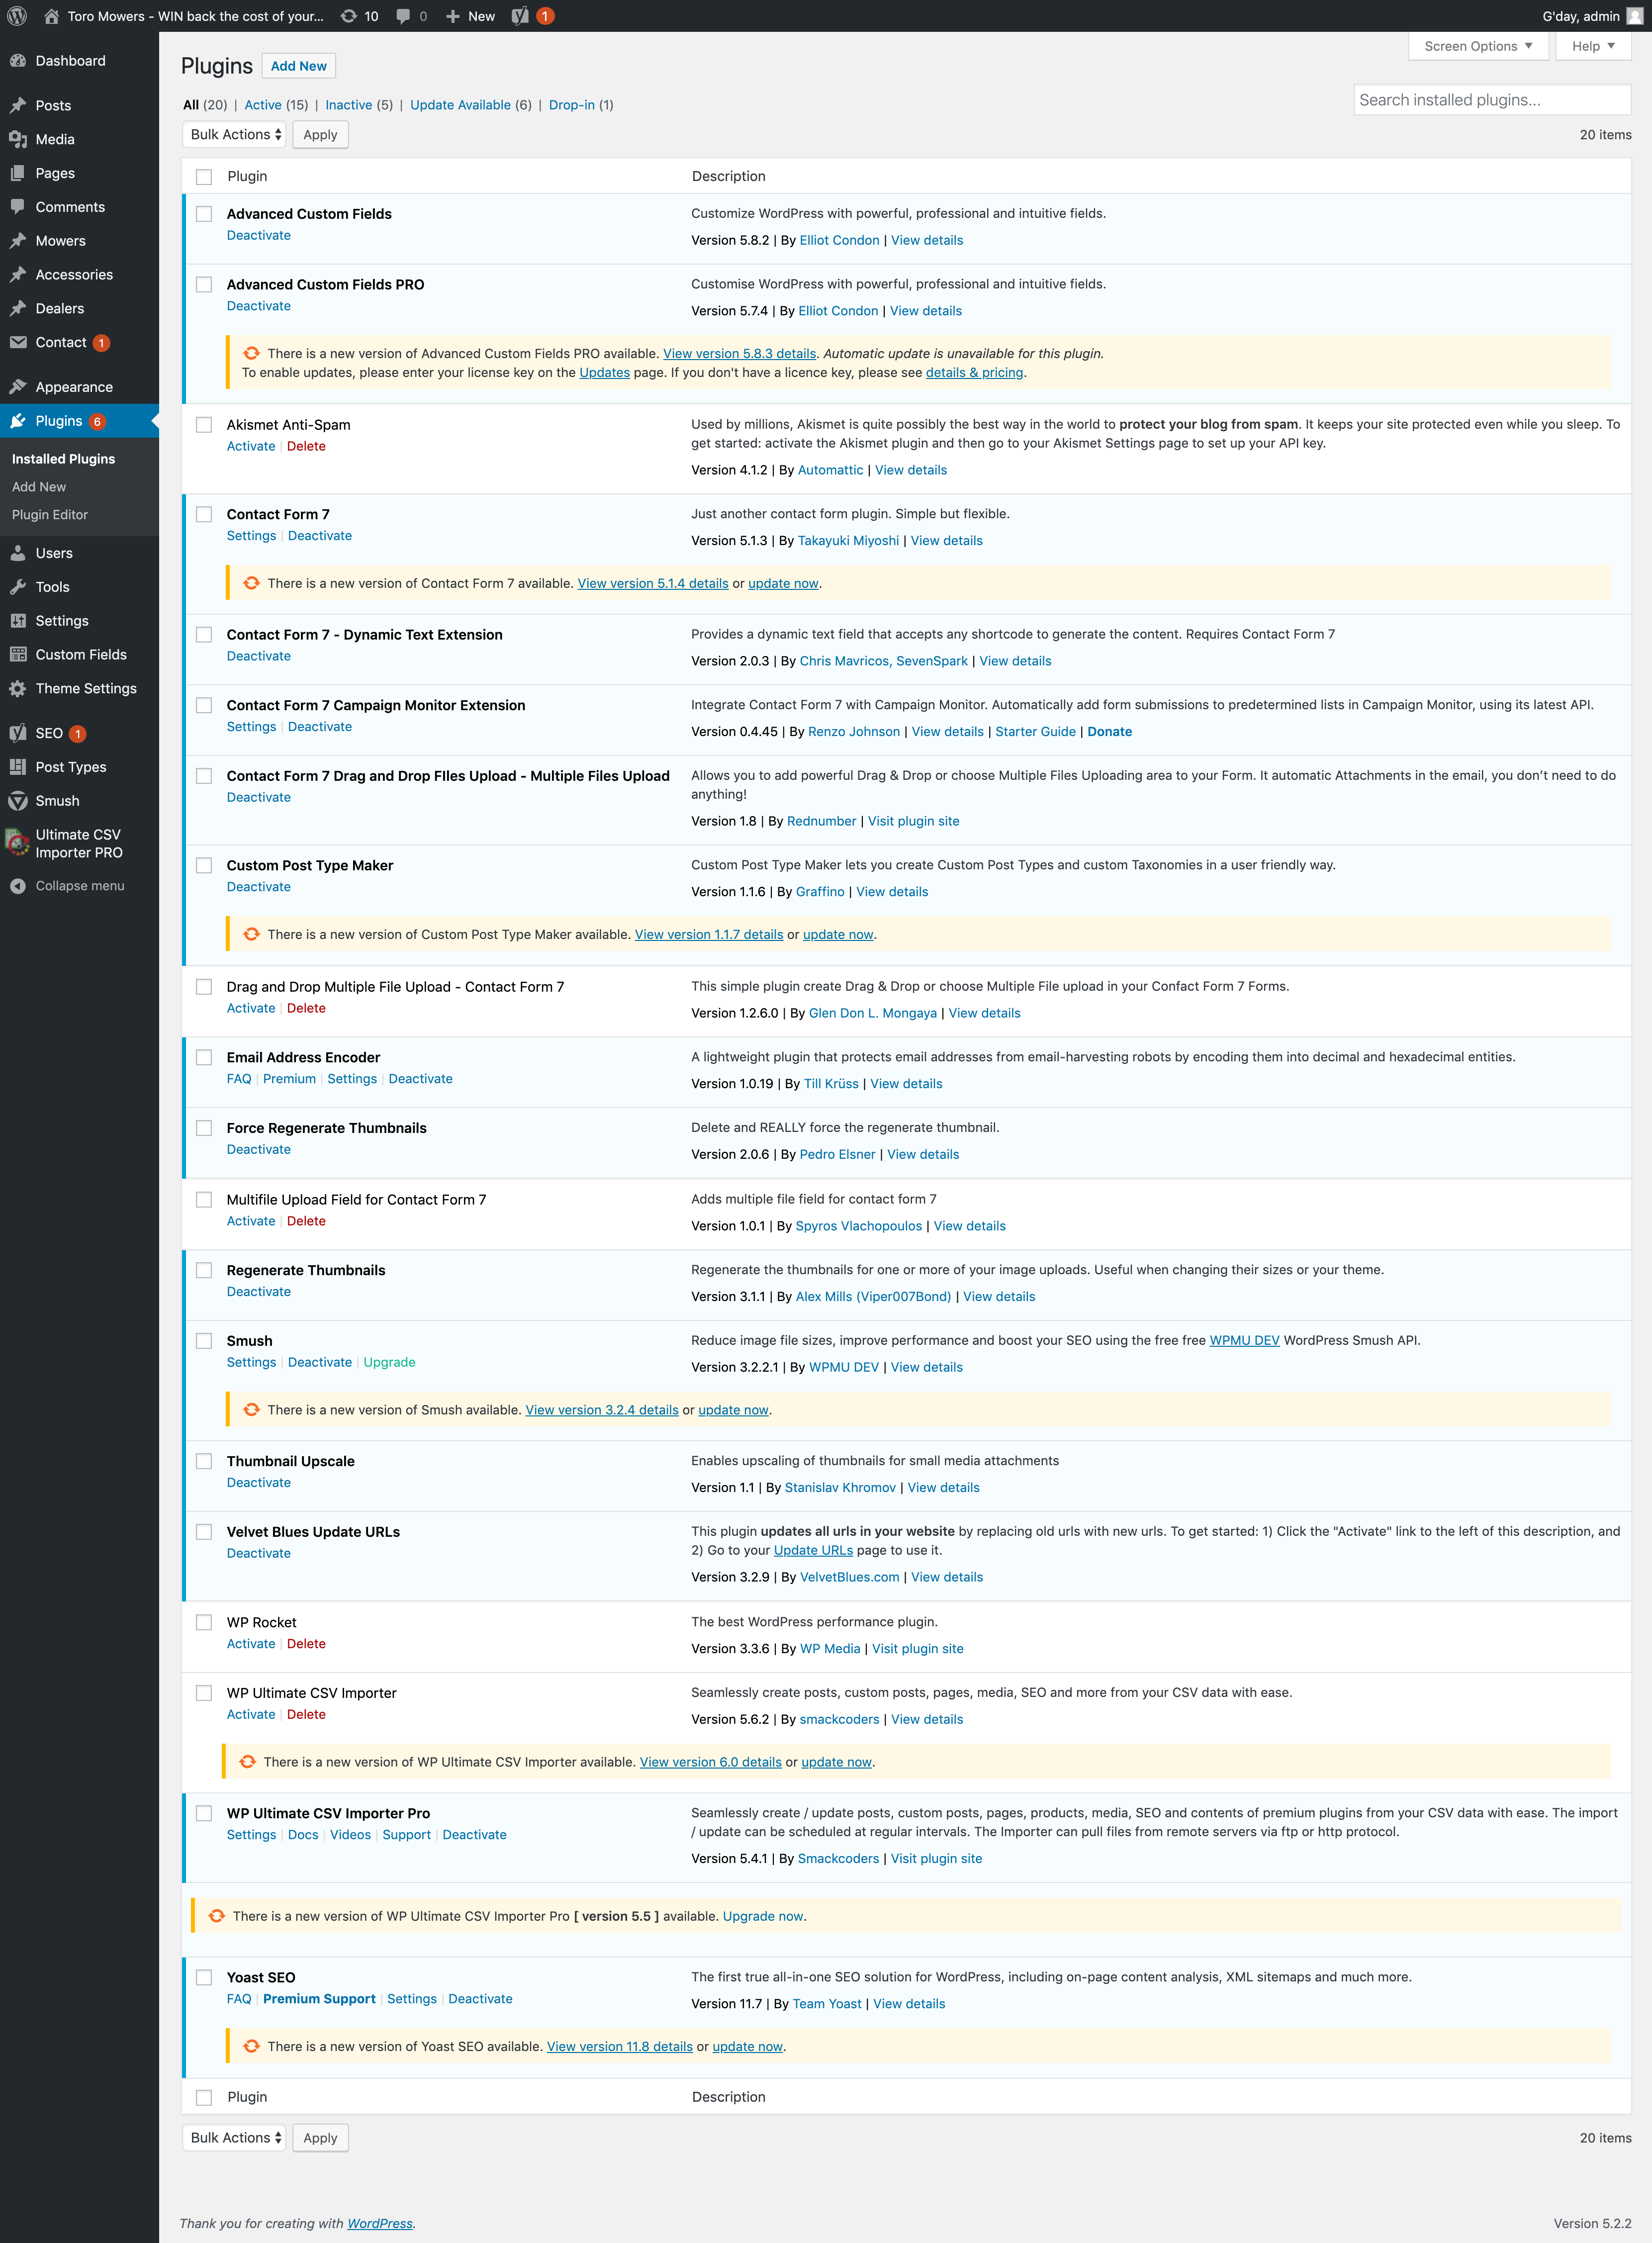Tick the Email Address Encoder checkbox
The width and height of the screenshot is (1652, 2243).
tap(204, 1058)
